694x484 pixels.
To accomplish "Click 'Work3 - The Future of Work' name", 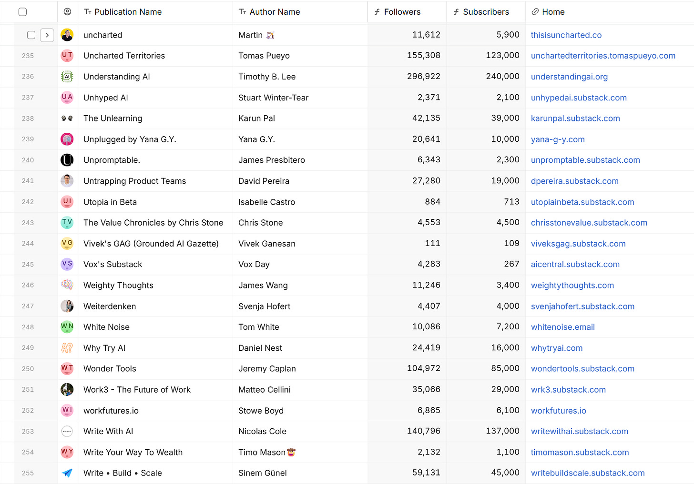I will coord(137,389).
